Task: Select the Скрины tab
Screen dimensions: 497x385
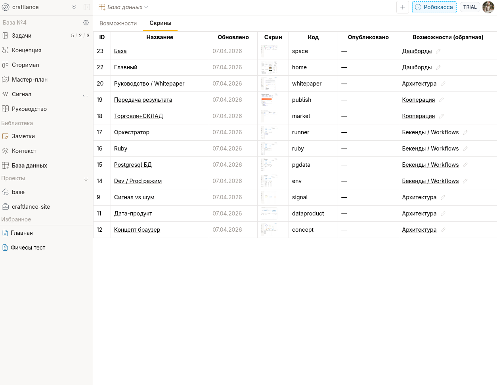Action: [160, 23]
